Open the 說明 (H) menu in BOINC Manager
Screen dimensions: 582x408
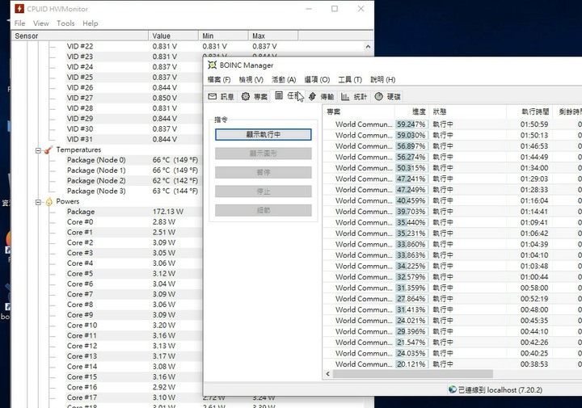tap(382, 79)
